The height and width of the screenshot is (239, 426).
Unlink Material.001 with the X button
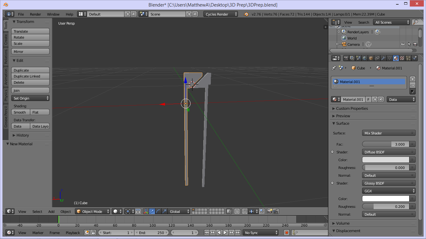381,99
